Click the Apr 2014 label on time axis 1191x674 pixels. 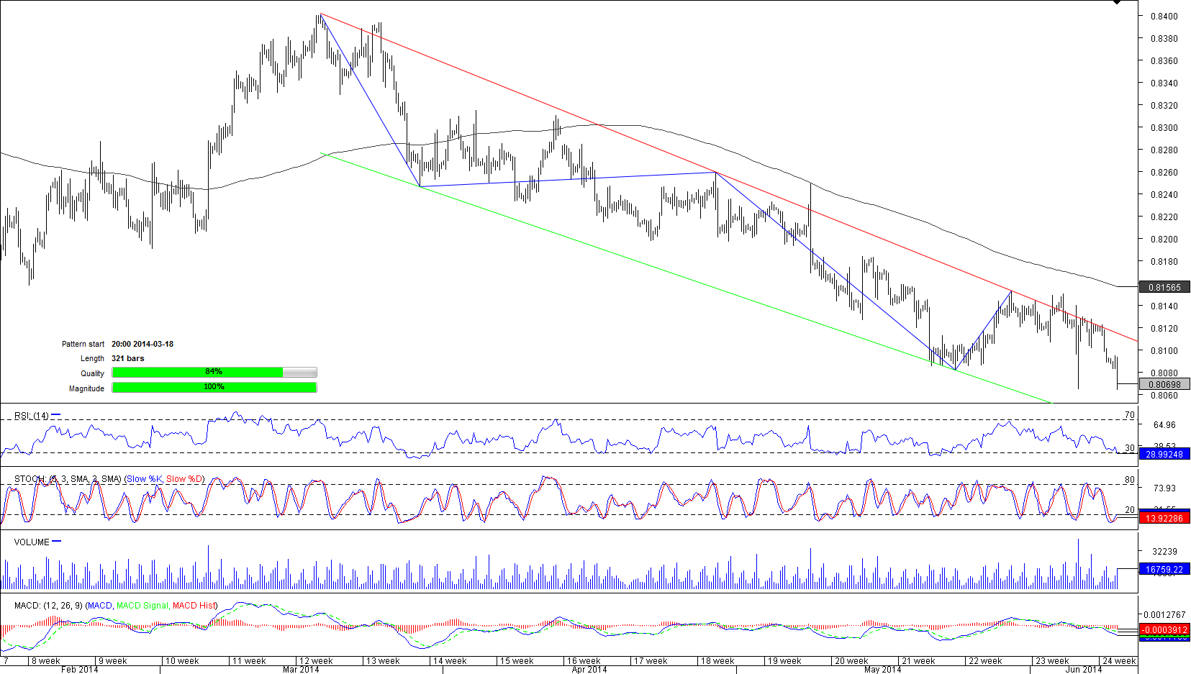tap(589, 670)
